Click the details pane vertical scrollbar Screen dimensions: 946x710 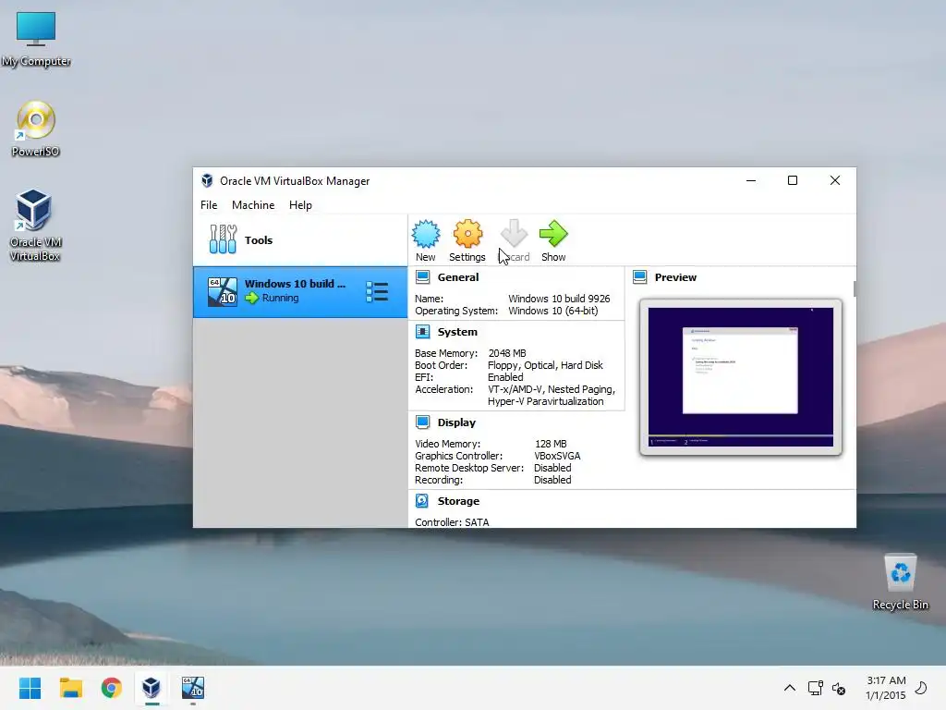point(855,288)
